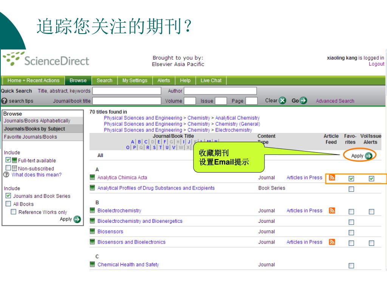Open the My Settings tab
Screen dimensions: 387x290
click(x=135, y=81)
